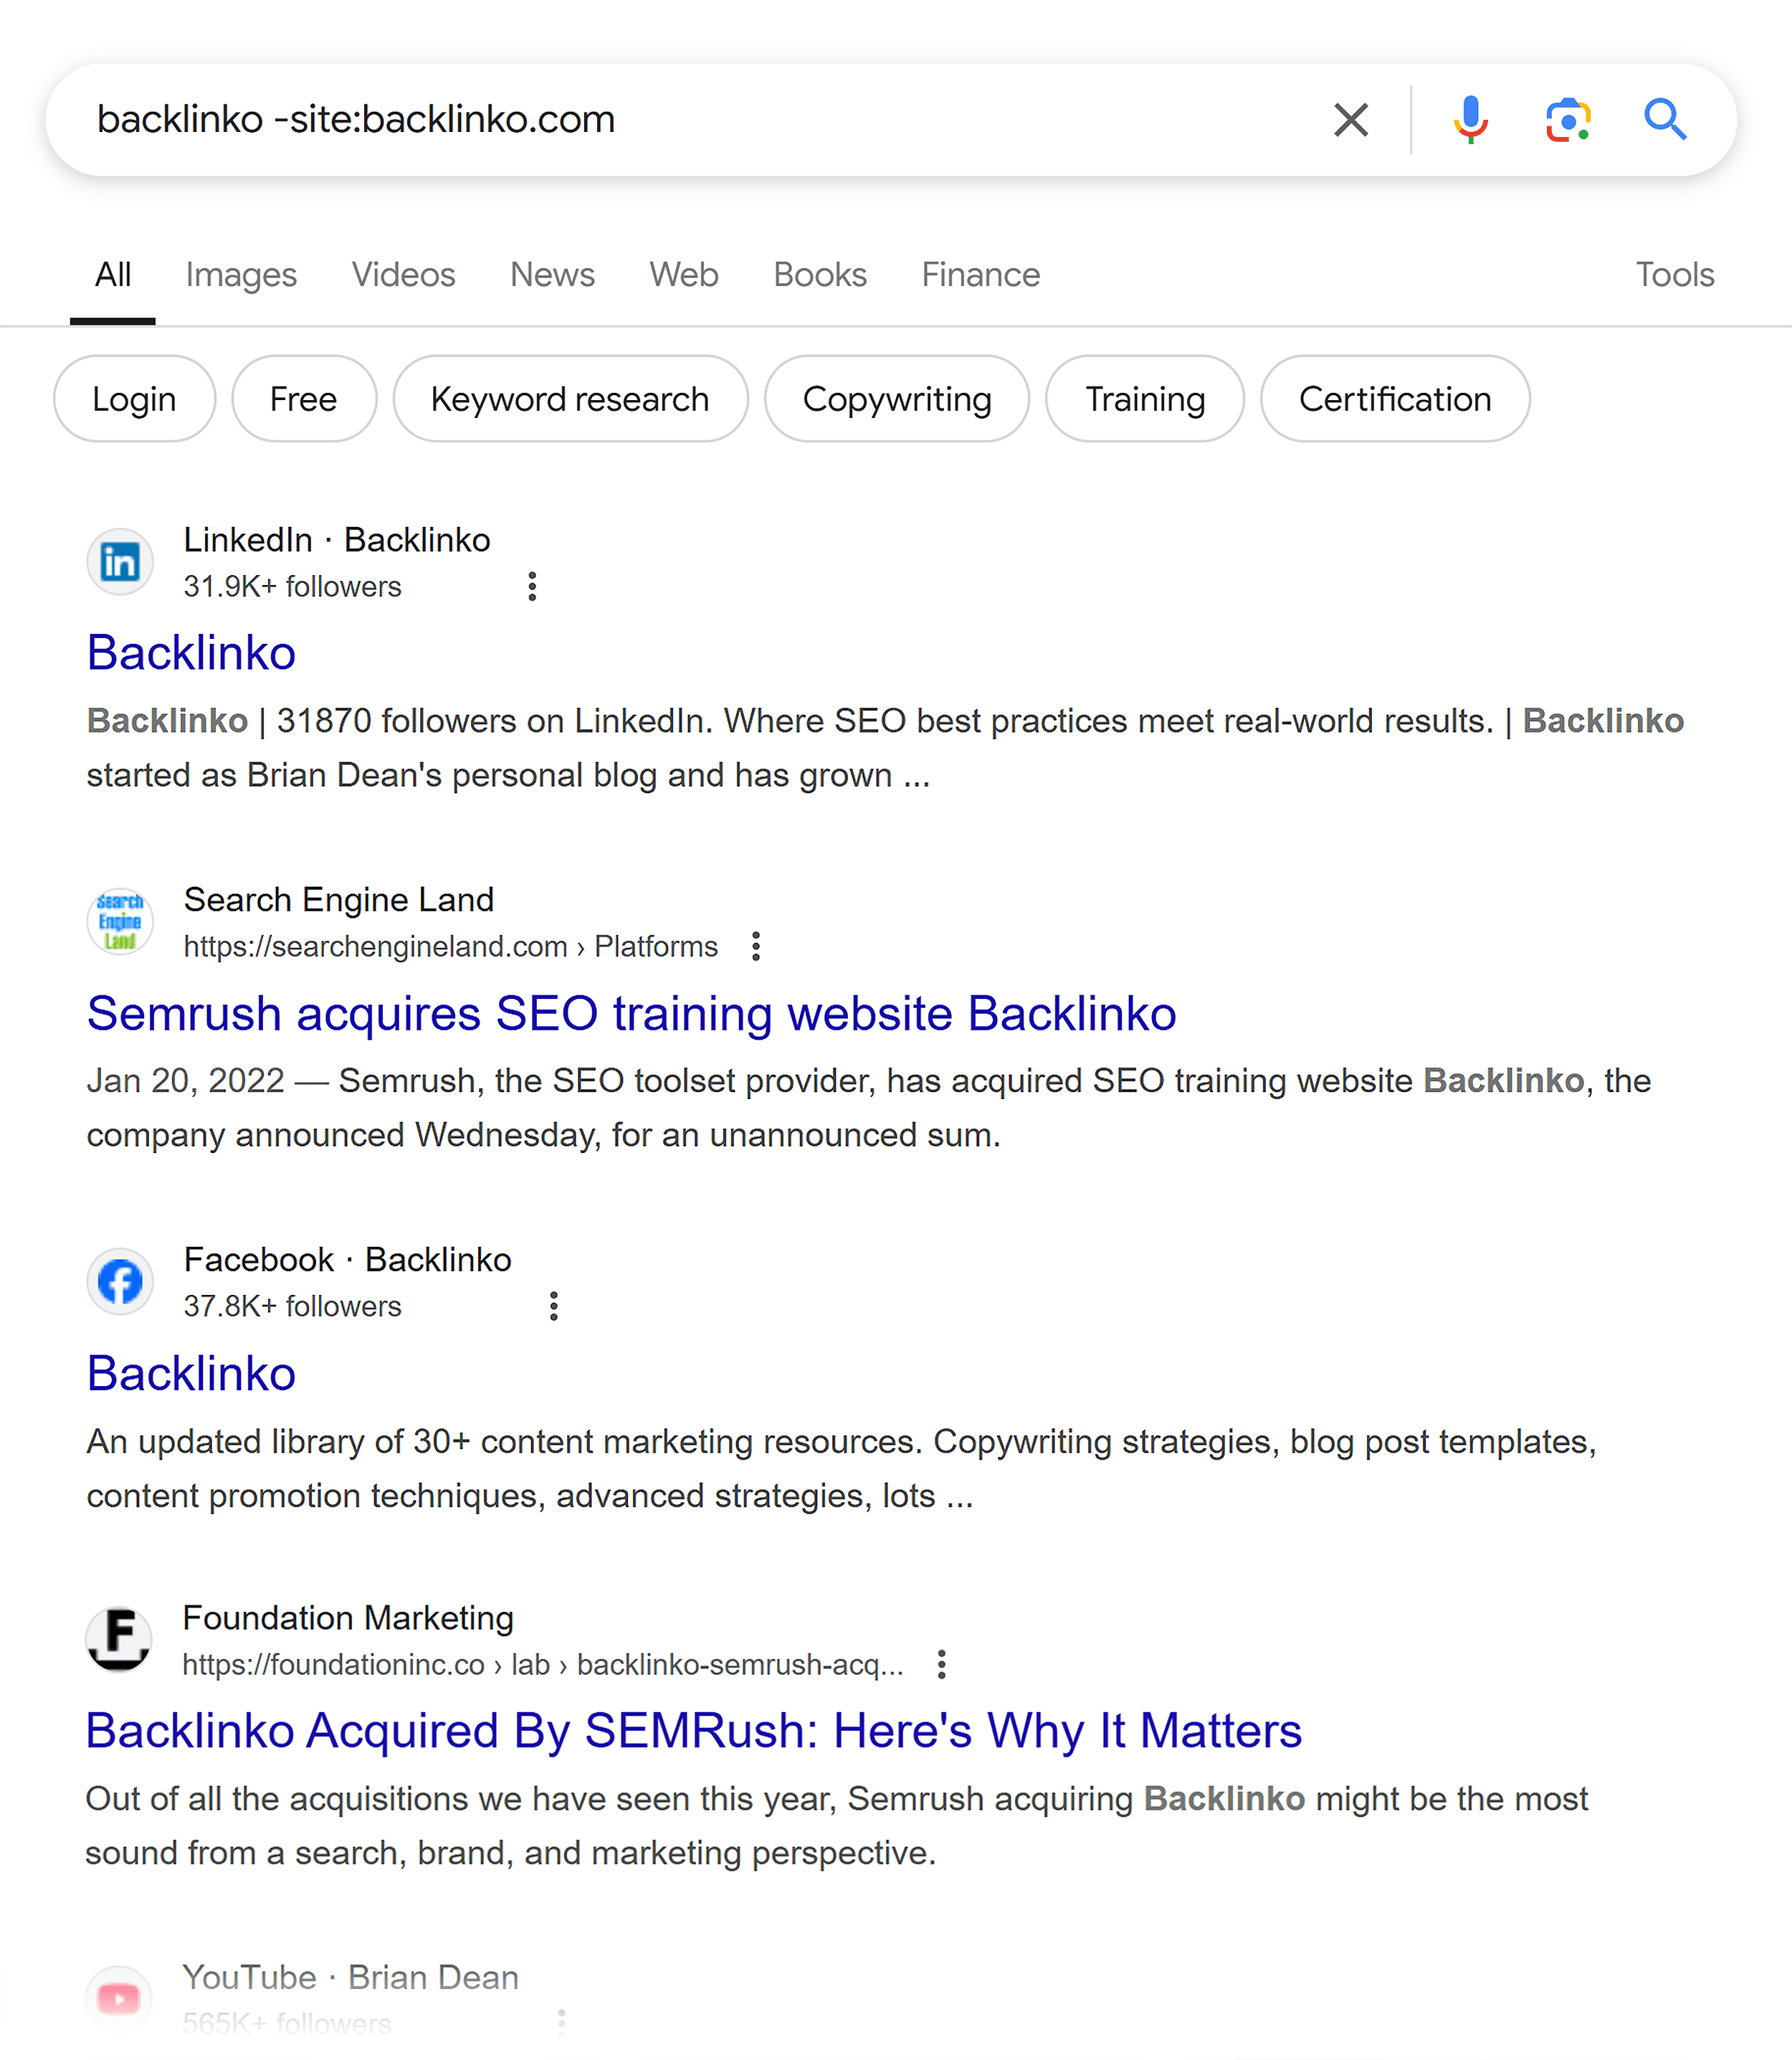Switch to the Videos tab
The image size is (1792, 2060).
(404, 274)
